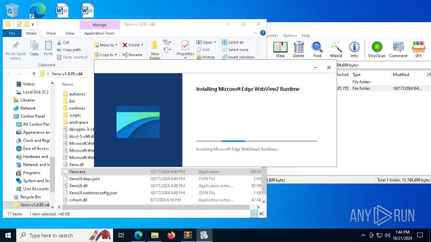Screen dimensions: 431x242
Task: Click the Xeno-v1.0.85-x64 address bar
Action: coord(67,74)
